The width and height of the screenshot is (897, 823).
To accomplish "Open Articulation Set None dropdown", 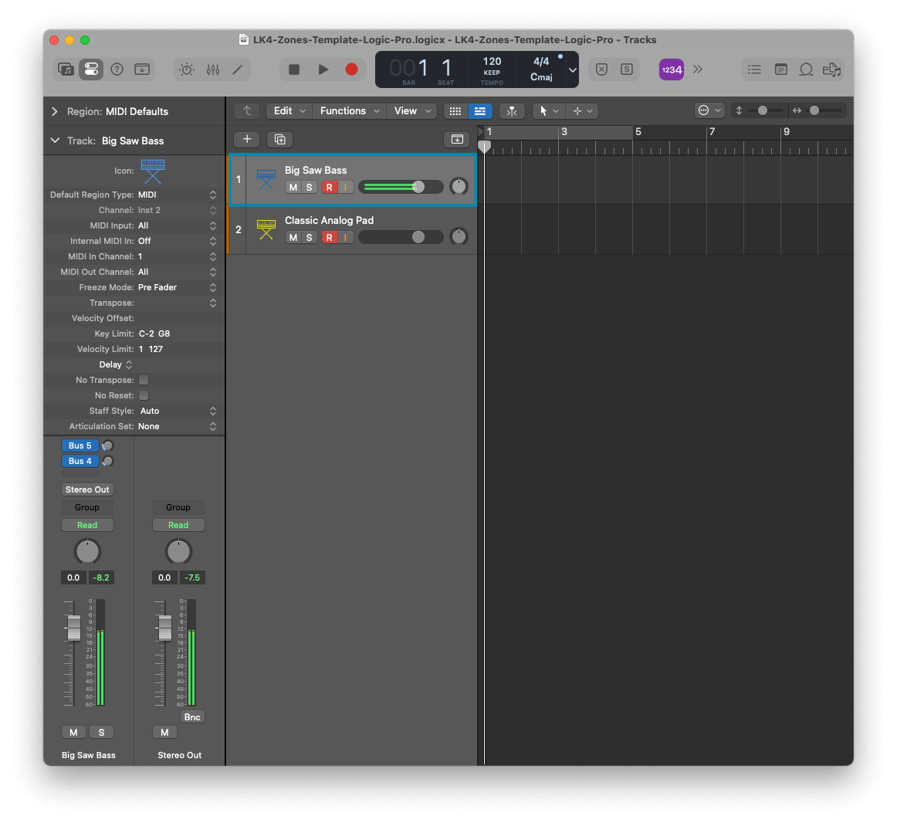I will pos(177,426).
